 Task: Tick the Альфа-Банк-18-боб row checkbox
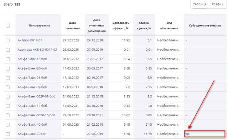tap(8, 59)
